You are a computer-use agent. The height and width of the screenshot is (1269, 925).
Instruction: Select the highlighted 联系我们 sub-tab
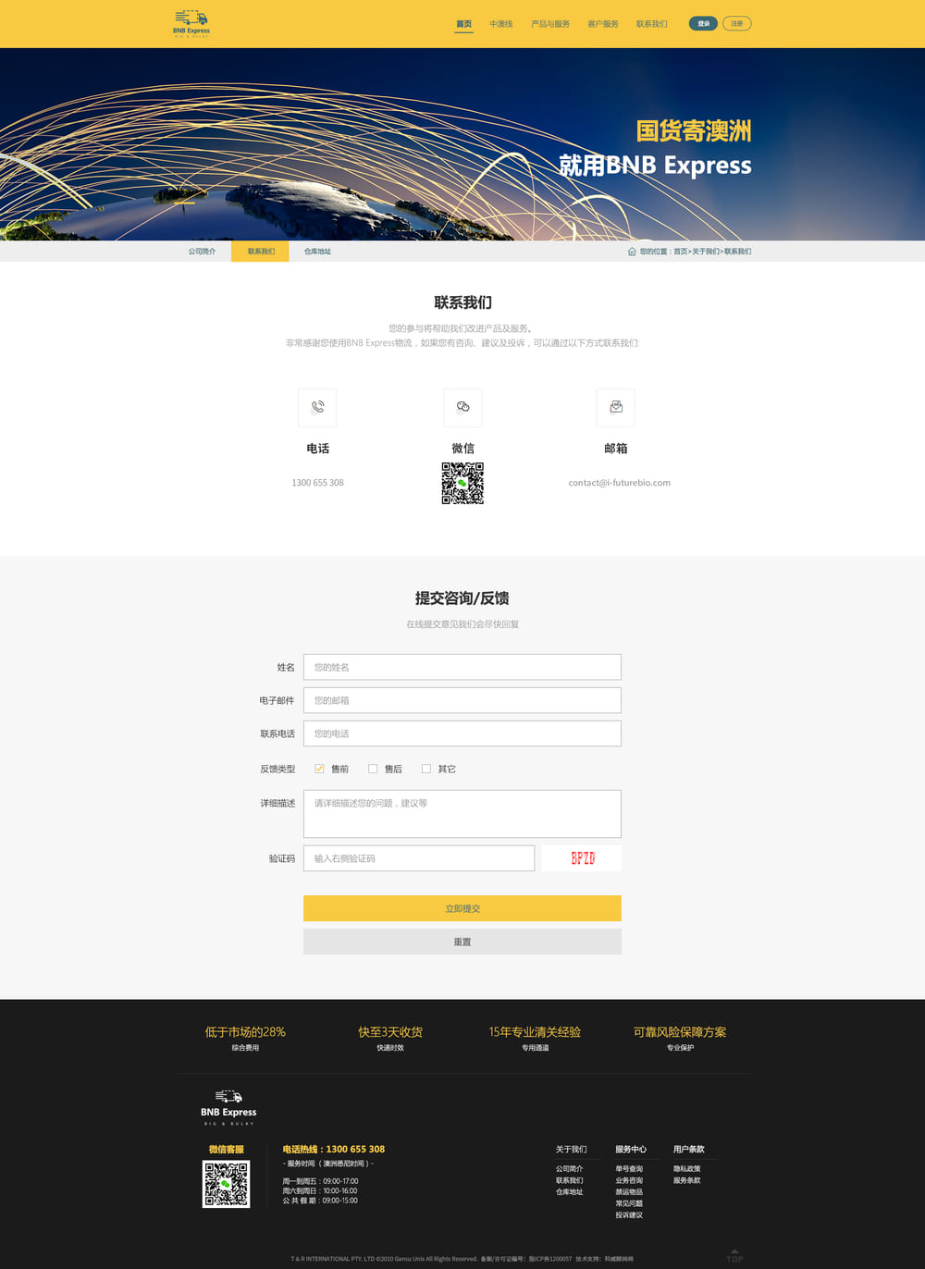pos(260,252)
